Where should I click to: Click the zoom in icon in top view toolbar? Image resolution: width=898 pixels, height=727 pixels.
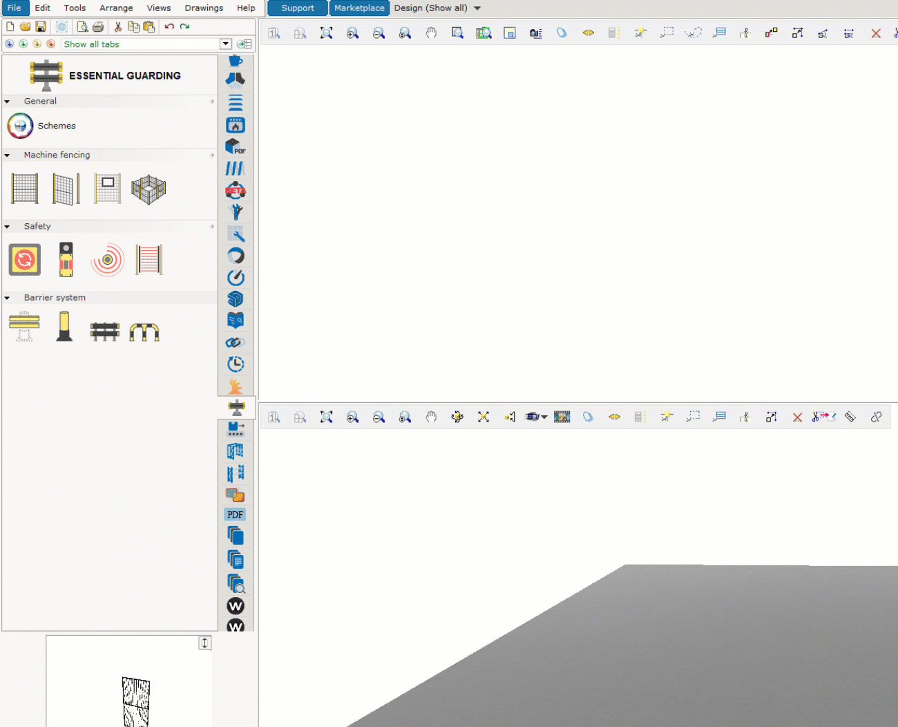tap(352, 32)
